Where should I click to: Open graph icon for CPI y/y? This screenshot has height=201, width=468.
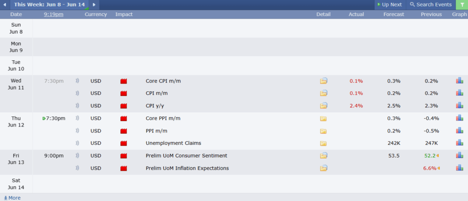[459, 105]
